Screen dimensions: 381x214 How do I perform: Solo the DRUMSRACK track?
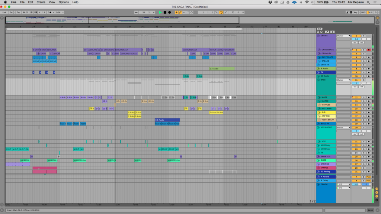point(364,50)
